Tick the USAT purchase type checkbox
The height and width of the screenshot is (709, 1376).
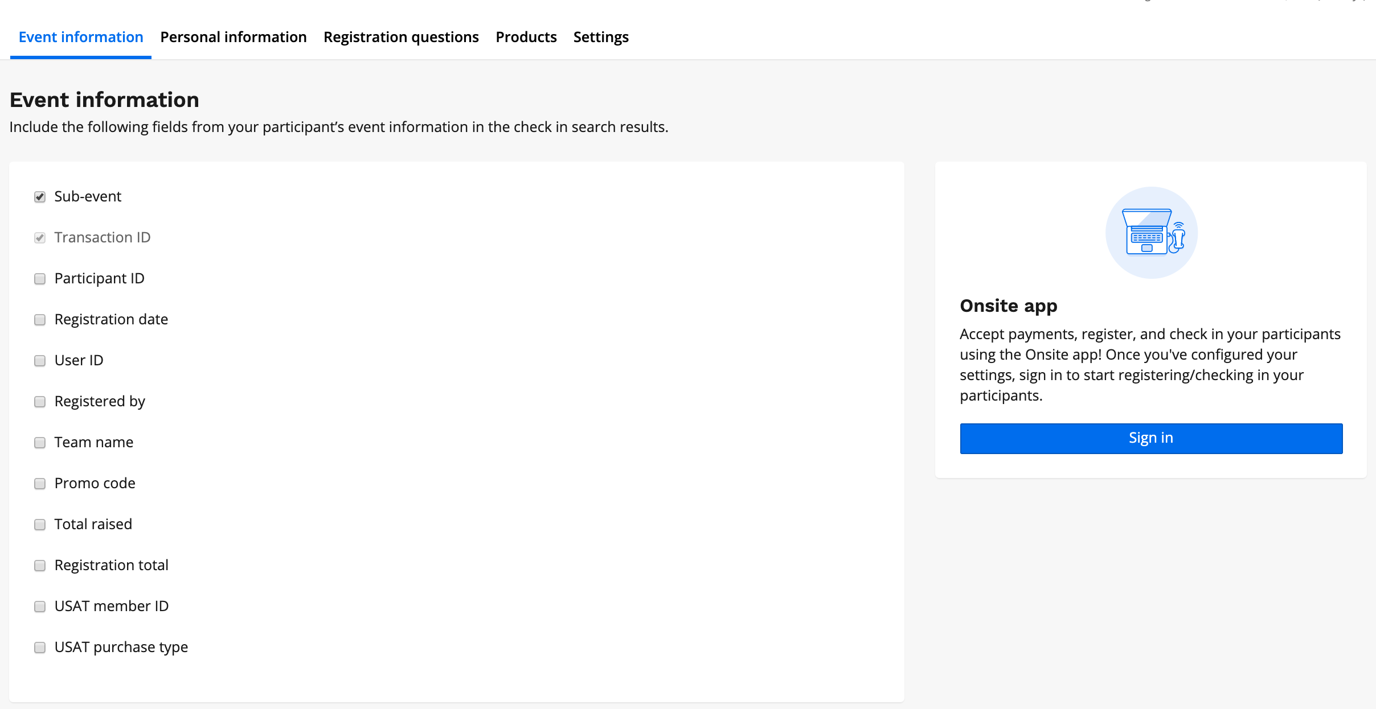tap(40, 648)
